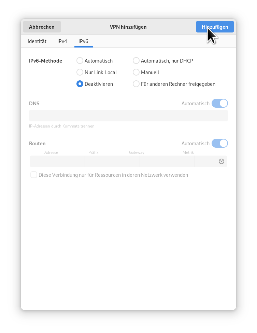The height and width of the screenshot is (333, 257).
Task: Open the IPv4 tab
Action: pyautogui.click(x=62, y=41)
